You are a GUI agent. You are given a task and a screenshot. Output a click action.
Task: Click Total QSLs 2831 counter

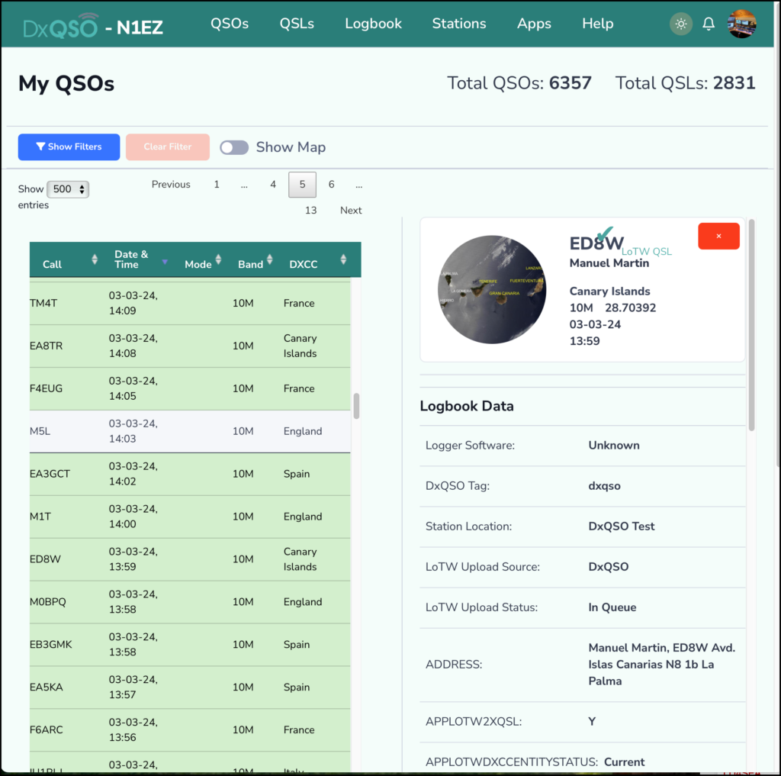(686, 83)
